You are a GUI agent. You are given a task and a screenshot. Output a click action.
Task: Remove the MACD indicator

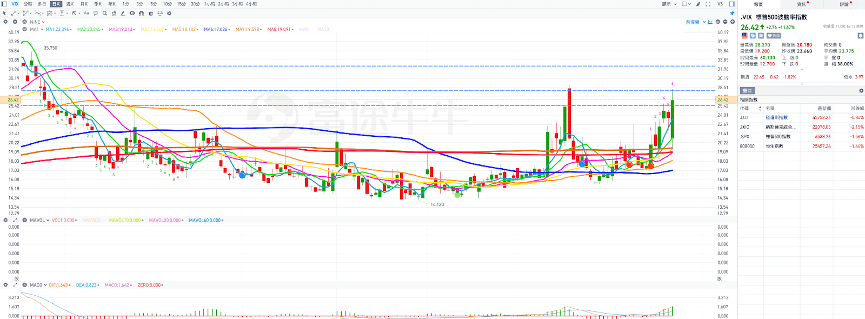pyautogui.click(x=24, y=285)
